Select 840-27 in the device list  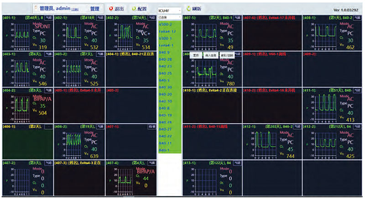(x=165, y=129)
